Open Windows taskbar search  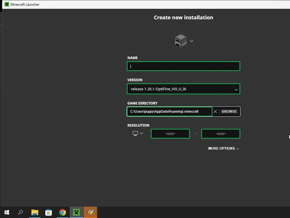20,212
